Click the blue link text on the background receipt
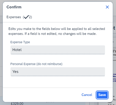Screen dimensions: 116x105 point(115,78)
